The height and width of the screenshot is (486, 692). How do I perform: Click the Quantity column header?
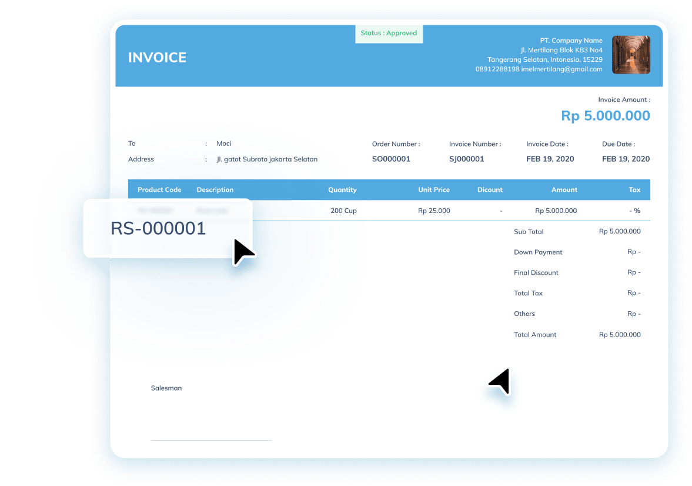coord(342,190)
